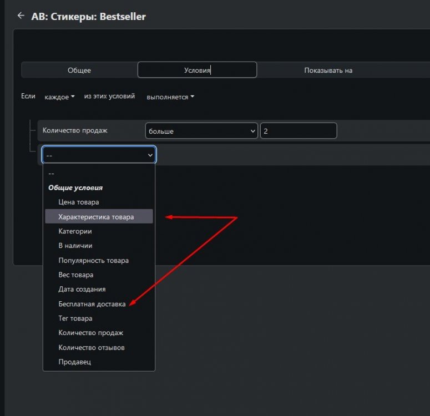The width and height of the screenshot is (430, 416).
Task: Expand the каждое dropdown
Action: tap(59, 97)
